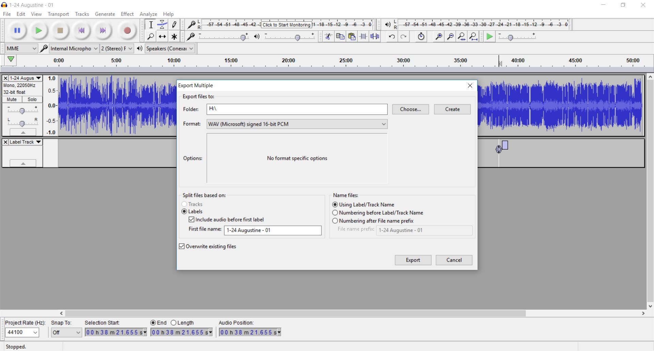Cut selection using the scissors icon
The height and width of the screenshot is (351, 654).
tap(328, 36)
